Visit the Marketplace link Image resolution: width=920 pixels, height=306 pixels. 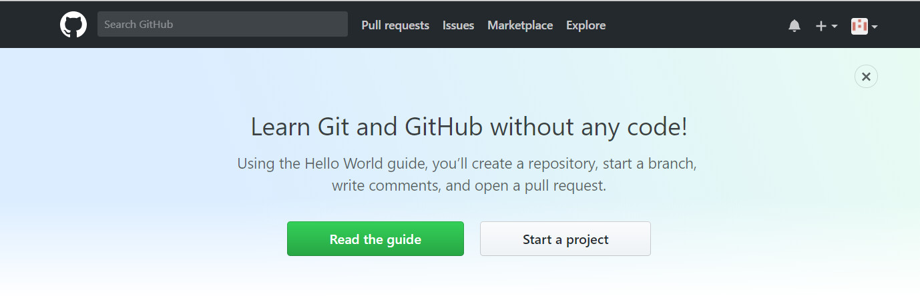click(520, 25)
